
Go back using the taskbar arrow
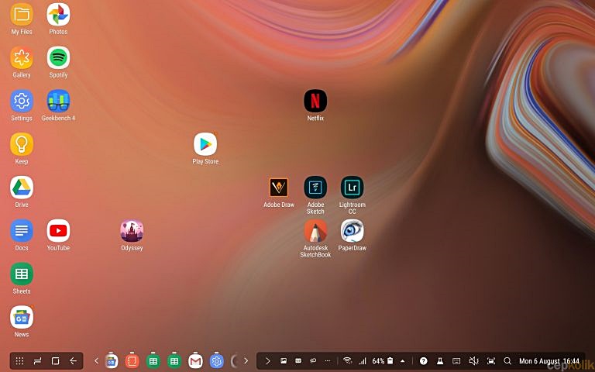(x=74, y=361)
